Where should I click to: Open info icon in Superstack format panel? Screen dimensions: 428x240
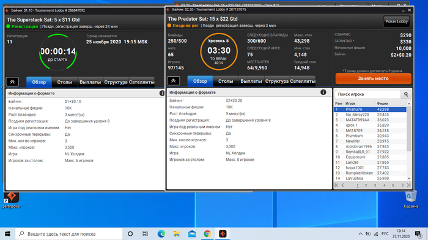coord(162,93)
